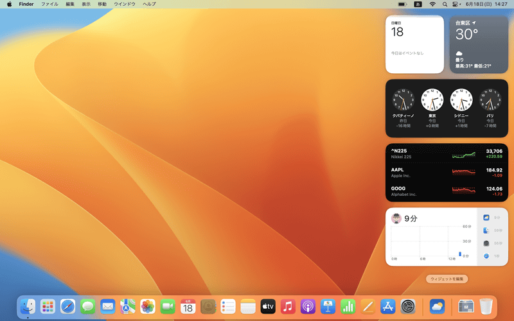
Task: Open the Mail app icon
Action: (x=108, y=307)
